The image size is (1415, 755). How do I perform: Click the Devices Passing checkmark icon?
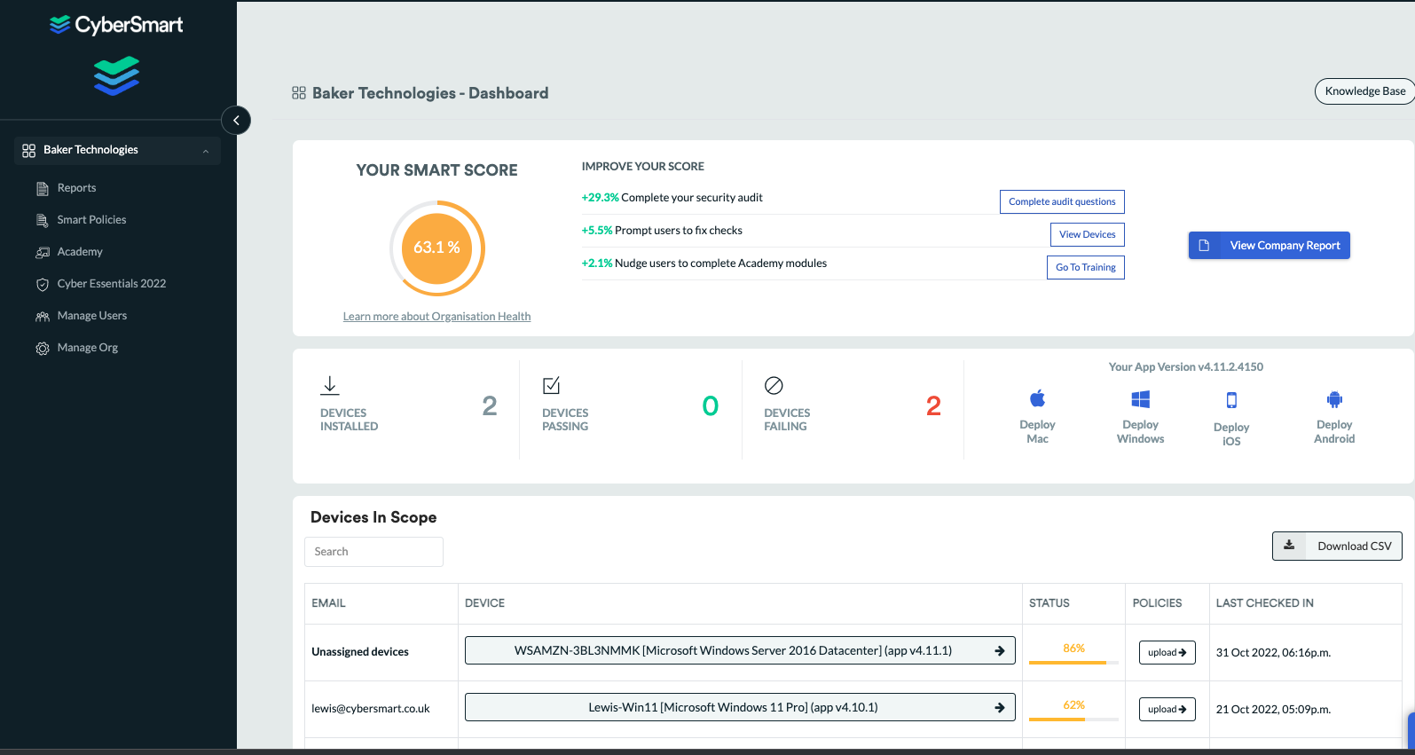coord(552,385)
